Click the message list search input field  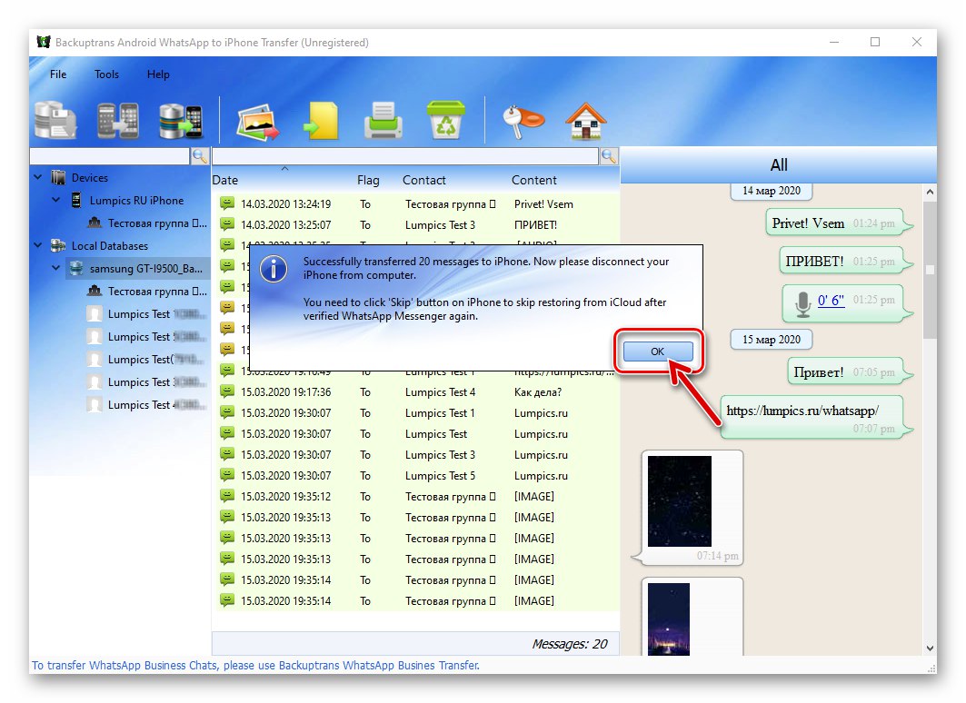pyautogui.click(x=405, y=156)
